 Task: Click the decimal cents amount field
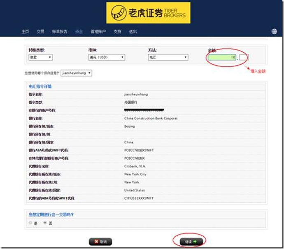[x=244, y=57]
